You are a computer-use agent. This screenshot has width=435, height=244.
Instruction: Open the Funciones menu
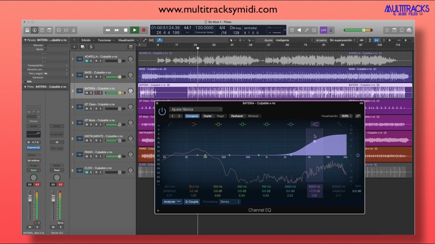tap(106, 40)
